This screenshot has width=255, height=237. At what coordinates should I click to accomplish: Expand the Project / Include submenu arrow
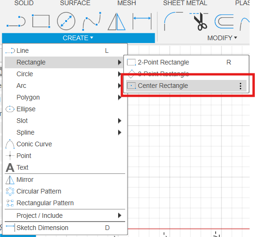click(x=120, y=215)
